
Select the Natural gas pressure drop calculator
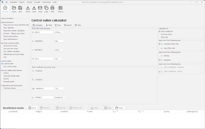(x=12, y=54)
